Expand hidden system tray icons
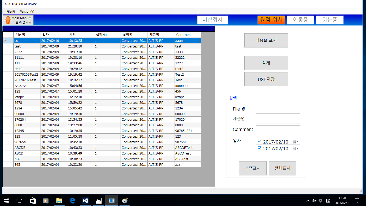This screenshot has width=366, height=206. coord(308,201)
